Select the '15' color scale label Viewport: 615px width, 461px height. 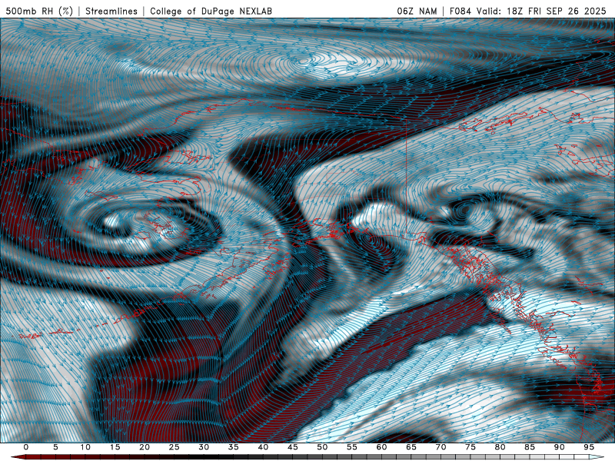click(x=115, y=447)
